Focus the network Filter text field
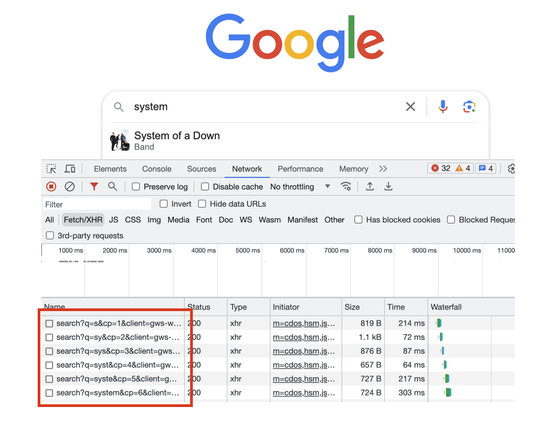Viewport: 548px width, 433px height. click(x=97, y=204)
